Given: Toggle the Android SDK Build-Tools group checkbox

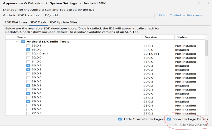Looking at the screenshot, I should 23,42.
